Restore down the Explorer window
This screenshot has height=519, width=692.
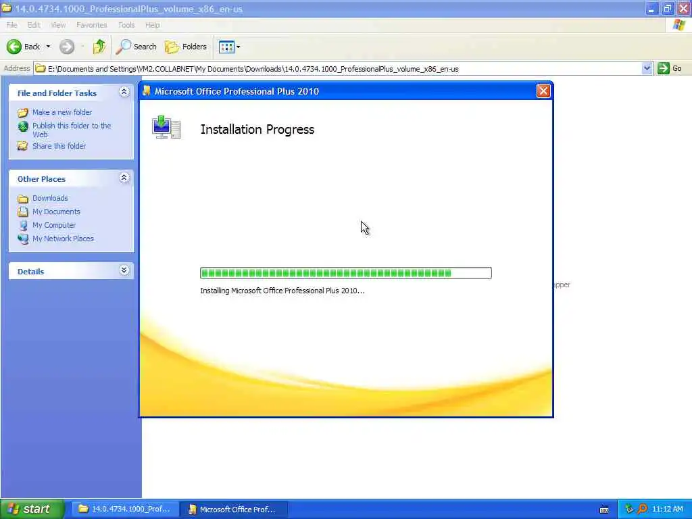[x=667, y=9]
